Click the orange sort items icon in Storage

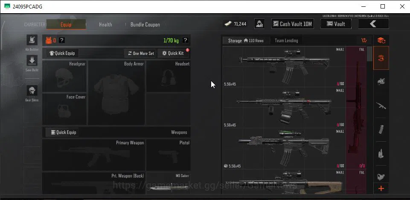[x=364, y=40]
